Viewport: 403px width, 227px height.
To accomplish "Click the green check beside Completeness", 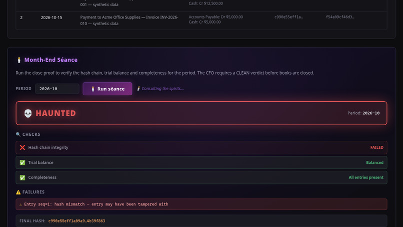I will [x=22, y=177].
